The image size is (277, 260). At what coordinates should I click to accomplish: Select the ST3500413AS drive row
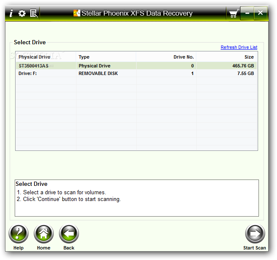pyautogui.click(x=136, y=66)
